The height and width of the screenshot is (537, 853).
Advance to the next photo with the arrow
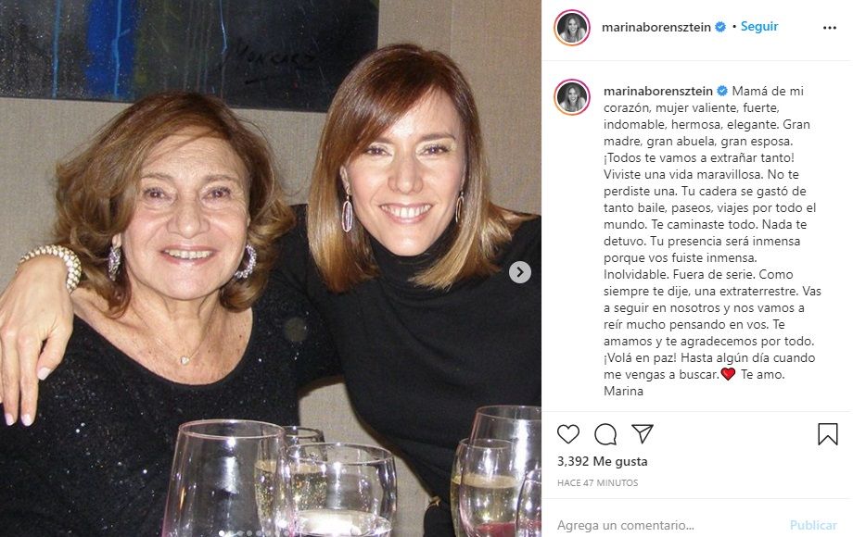[520, 272]
